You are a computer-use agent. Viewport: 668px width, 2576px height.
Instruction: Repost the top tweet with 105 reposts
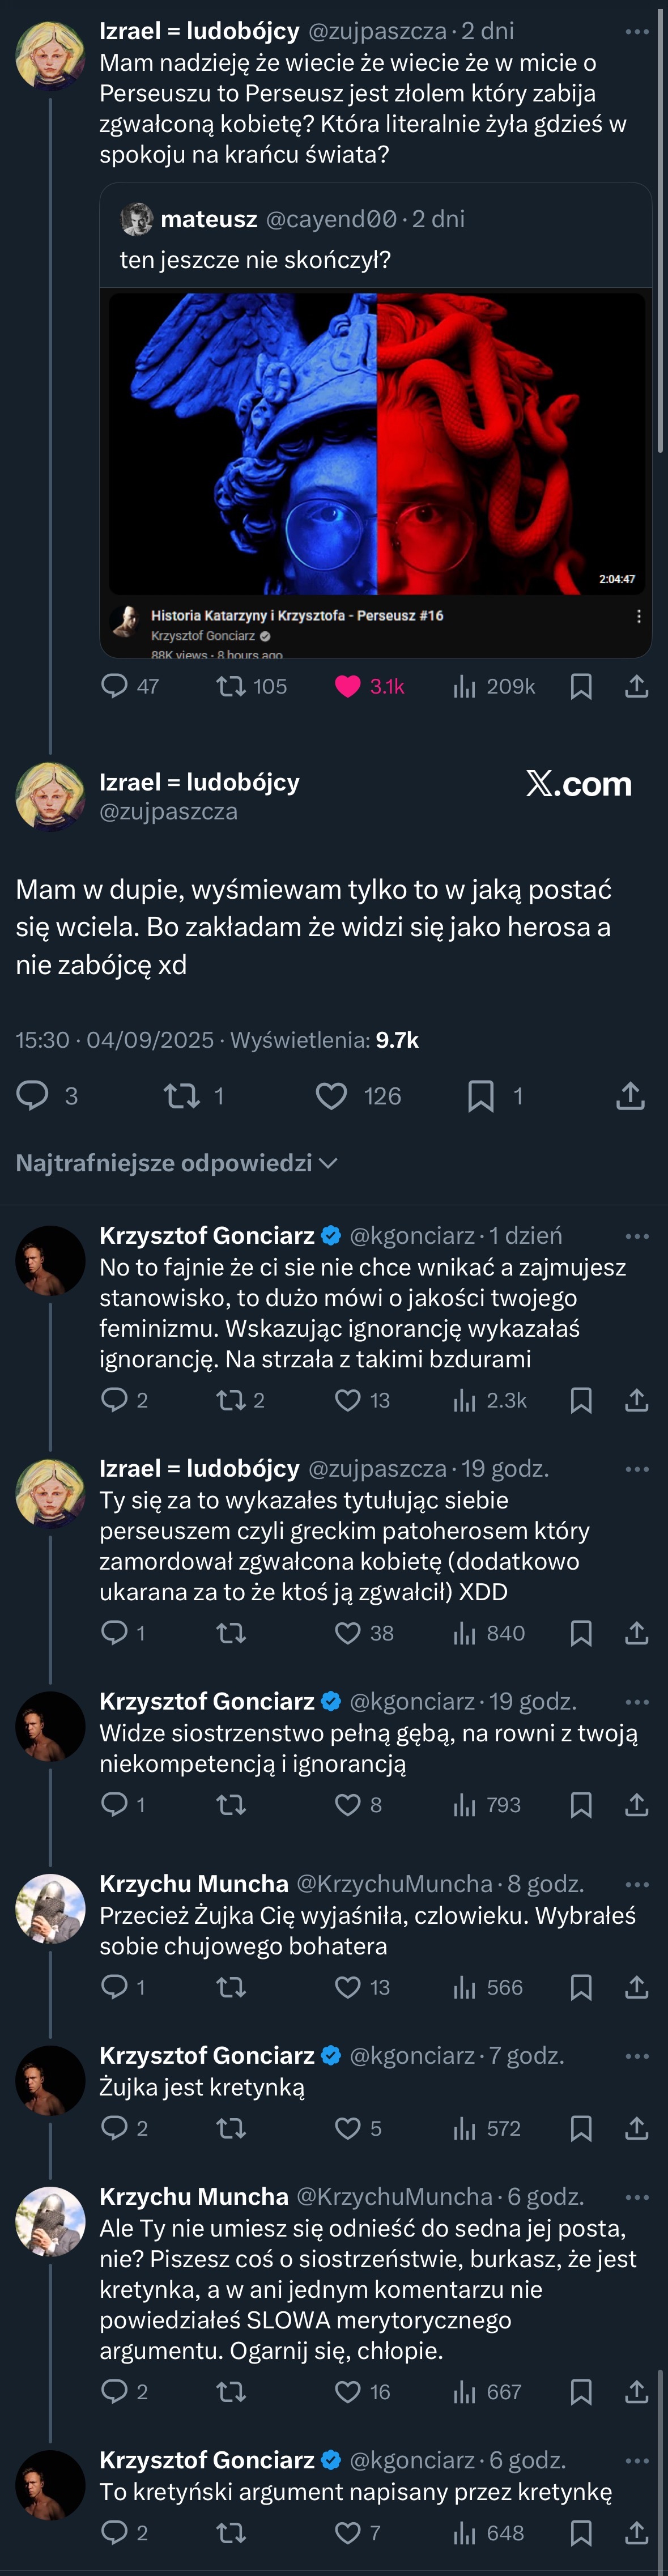click(x=231, y=686)
